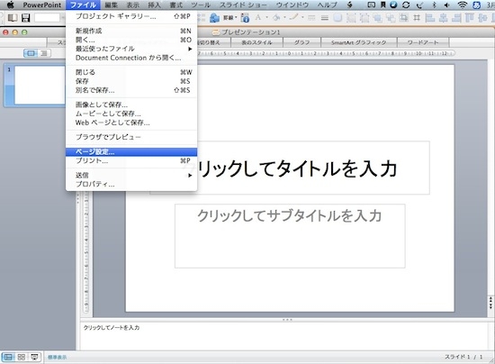Open the ウインドウ menu
This screenshot has width=495, height=364.
292,5
